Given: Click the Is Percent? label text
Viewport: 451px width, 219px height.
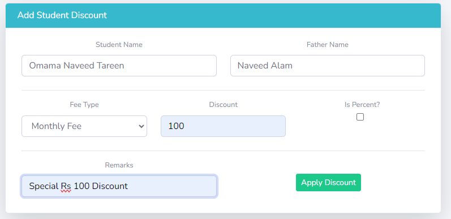Looking at the screenshot, I should click(362, 105).
